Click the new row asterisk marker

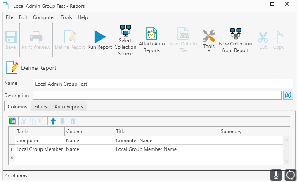tap(12, 158)
